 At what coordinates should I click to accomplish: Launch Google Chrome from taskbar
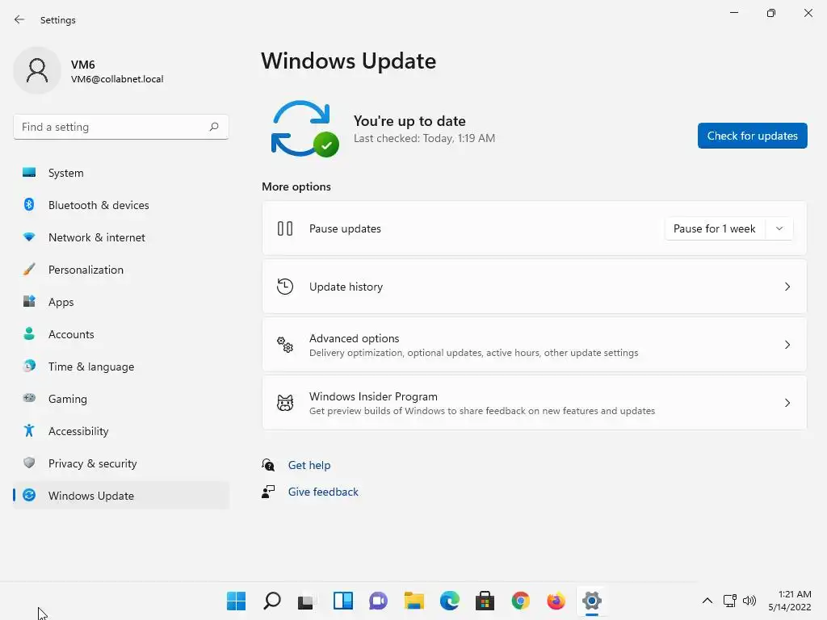[x=521, y=601]
